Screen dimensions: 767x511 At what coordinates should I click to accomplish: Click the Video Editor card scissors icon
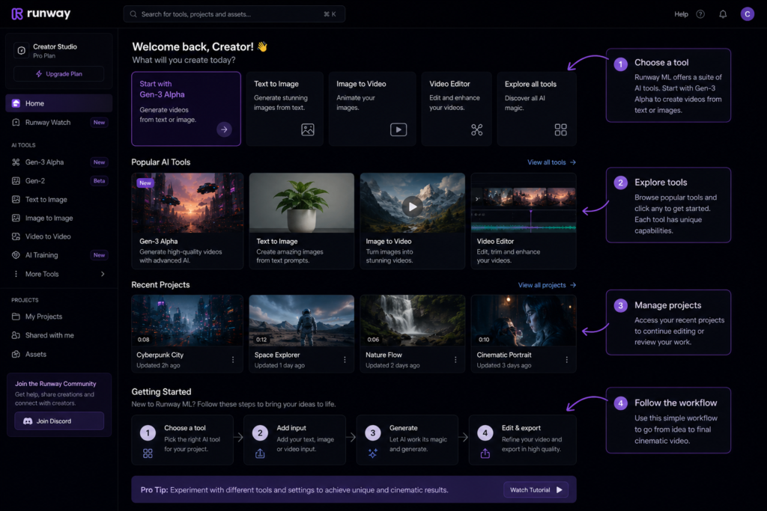click(x=477, y=129)
